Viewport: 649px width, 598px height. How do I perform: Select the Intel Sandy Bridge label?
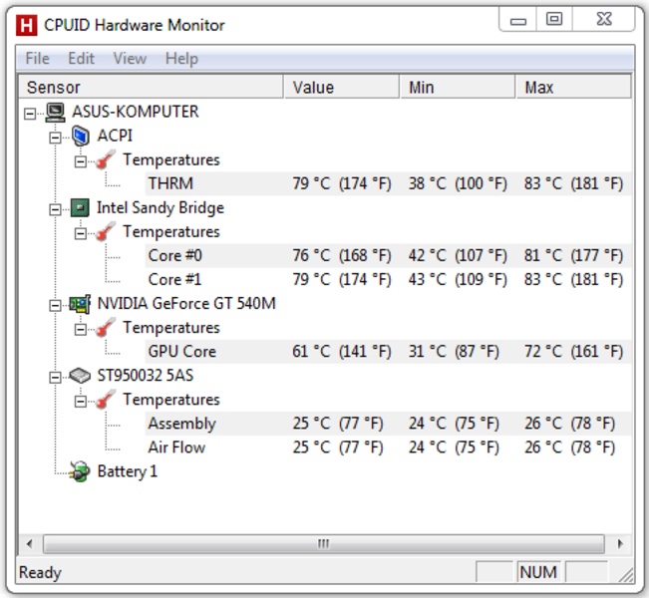point(161,207)
